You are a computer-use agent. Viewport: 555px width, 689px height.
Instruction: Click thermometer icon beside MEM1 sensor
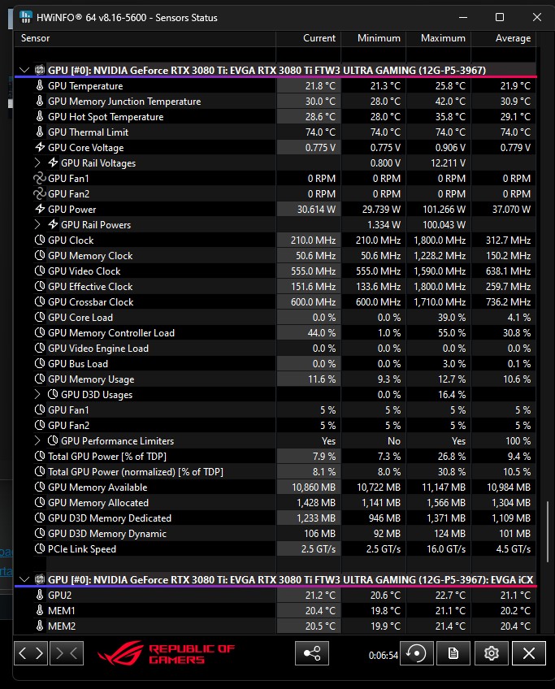coord(40,610)
